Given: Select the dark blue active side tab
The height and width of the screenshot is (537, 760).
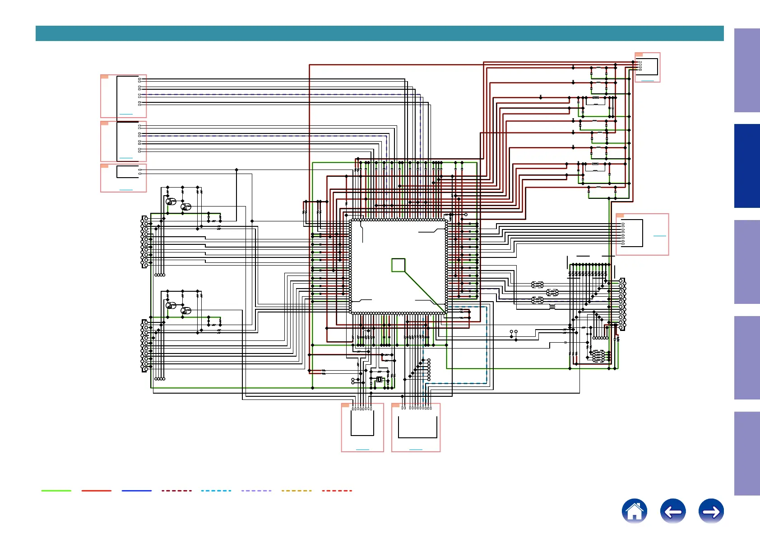Looking at the screenshot, I should coord(747,166).
